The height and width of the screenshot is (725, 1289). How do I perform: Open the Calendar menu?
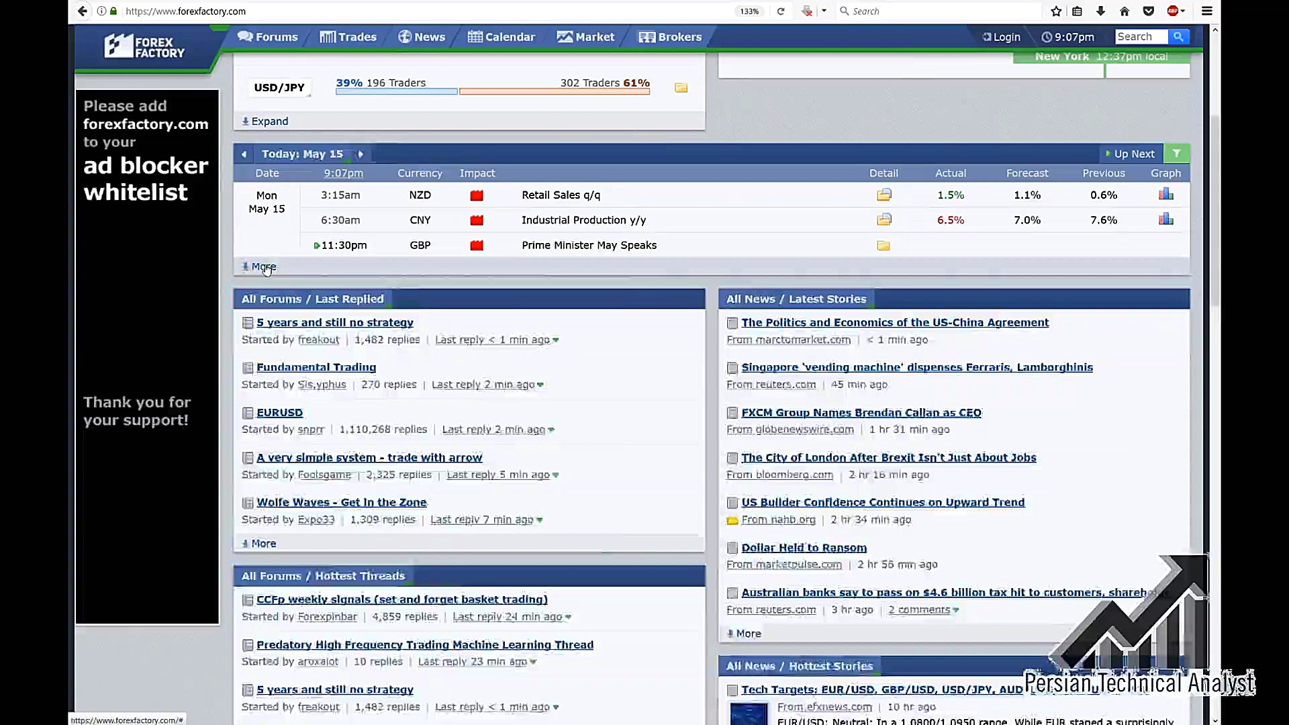point(502,37)
